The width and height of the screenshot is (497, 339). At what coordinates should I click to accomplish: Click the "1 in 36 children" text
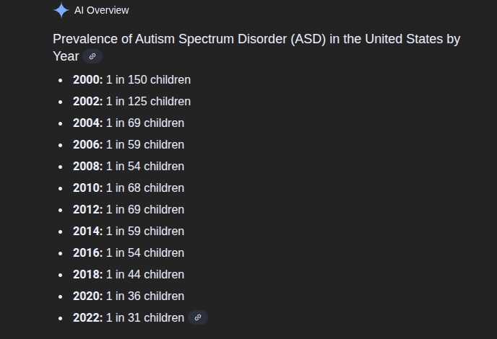pyautogui.click(x=145, y=296)
